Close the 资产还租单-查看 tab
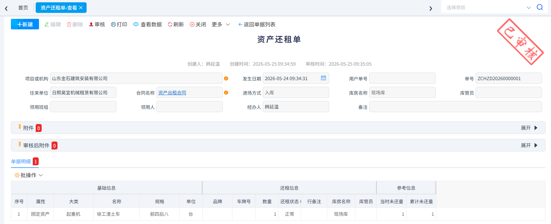 pos(81,8)
